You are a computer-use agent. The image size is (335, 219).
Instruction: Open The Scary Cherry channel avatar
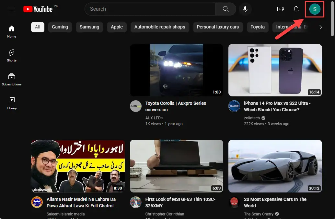click(234, 202)
